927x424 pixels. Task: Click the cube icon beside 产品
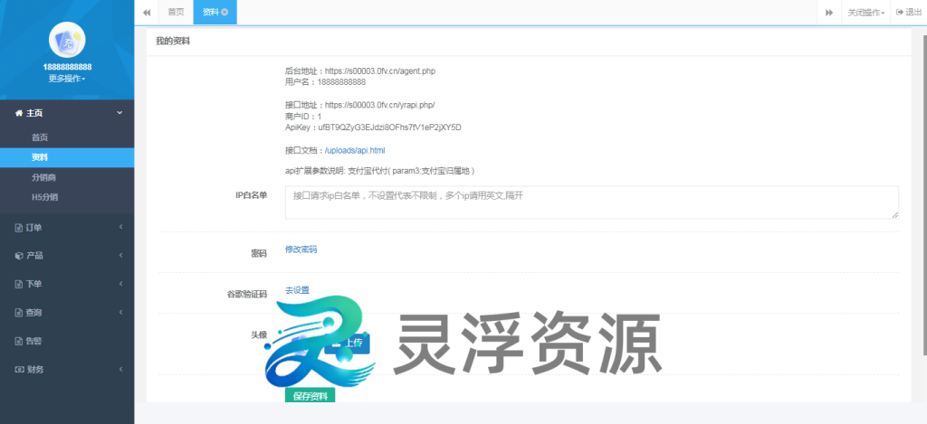[18, 256]
